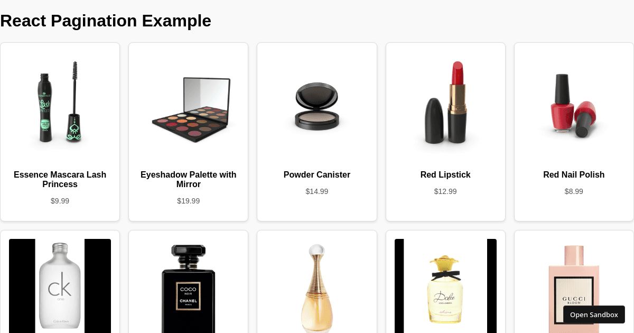Select the Coco Noir Chanel bottle image
The height and width of the screenshot is (333, 634).
click(188, 286)
